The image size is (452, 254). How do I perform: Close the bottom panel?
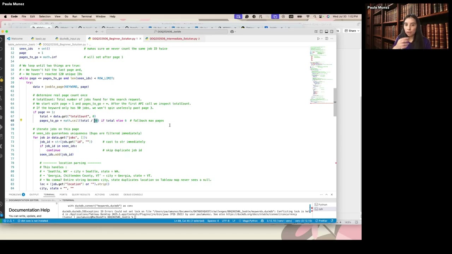(x=332, y=194)
